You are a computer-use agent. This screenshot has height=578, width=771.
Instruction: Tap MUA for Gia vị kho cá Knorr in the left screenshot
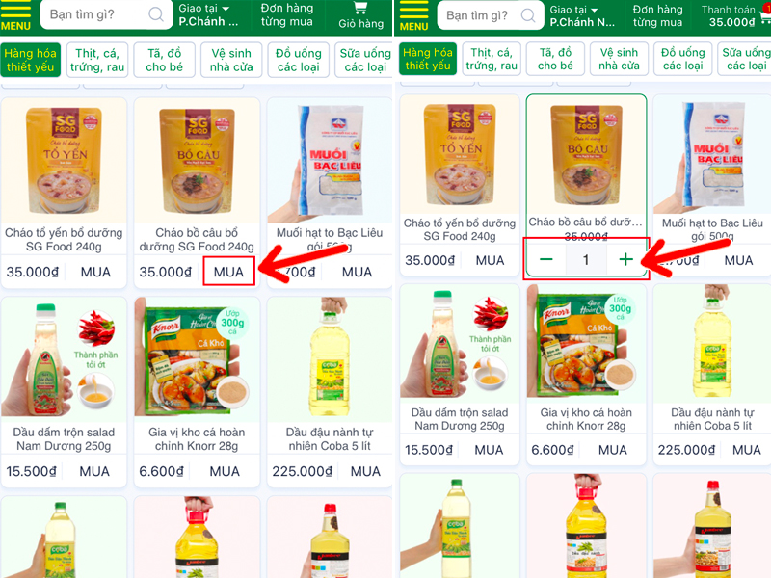pyautogui.click(x=225, y=471)
